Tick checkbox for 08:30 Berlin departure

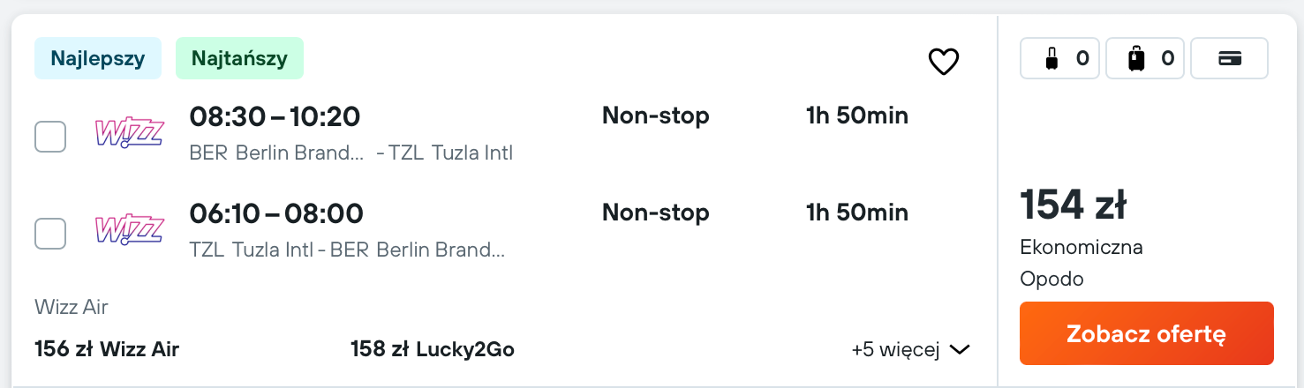(50, 137)
